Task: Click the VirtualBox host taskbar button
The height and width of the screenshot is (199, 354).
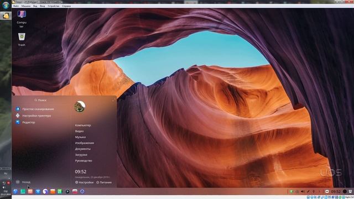Action: tap(6, 15)
